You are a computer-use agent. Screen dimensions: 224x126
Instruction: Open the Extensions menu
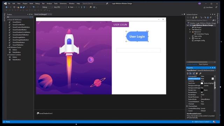(x=63, y=3)
